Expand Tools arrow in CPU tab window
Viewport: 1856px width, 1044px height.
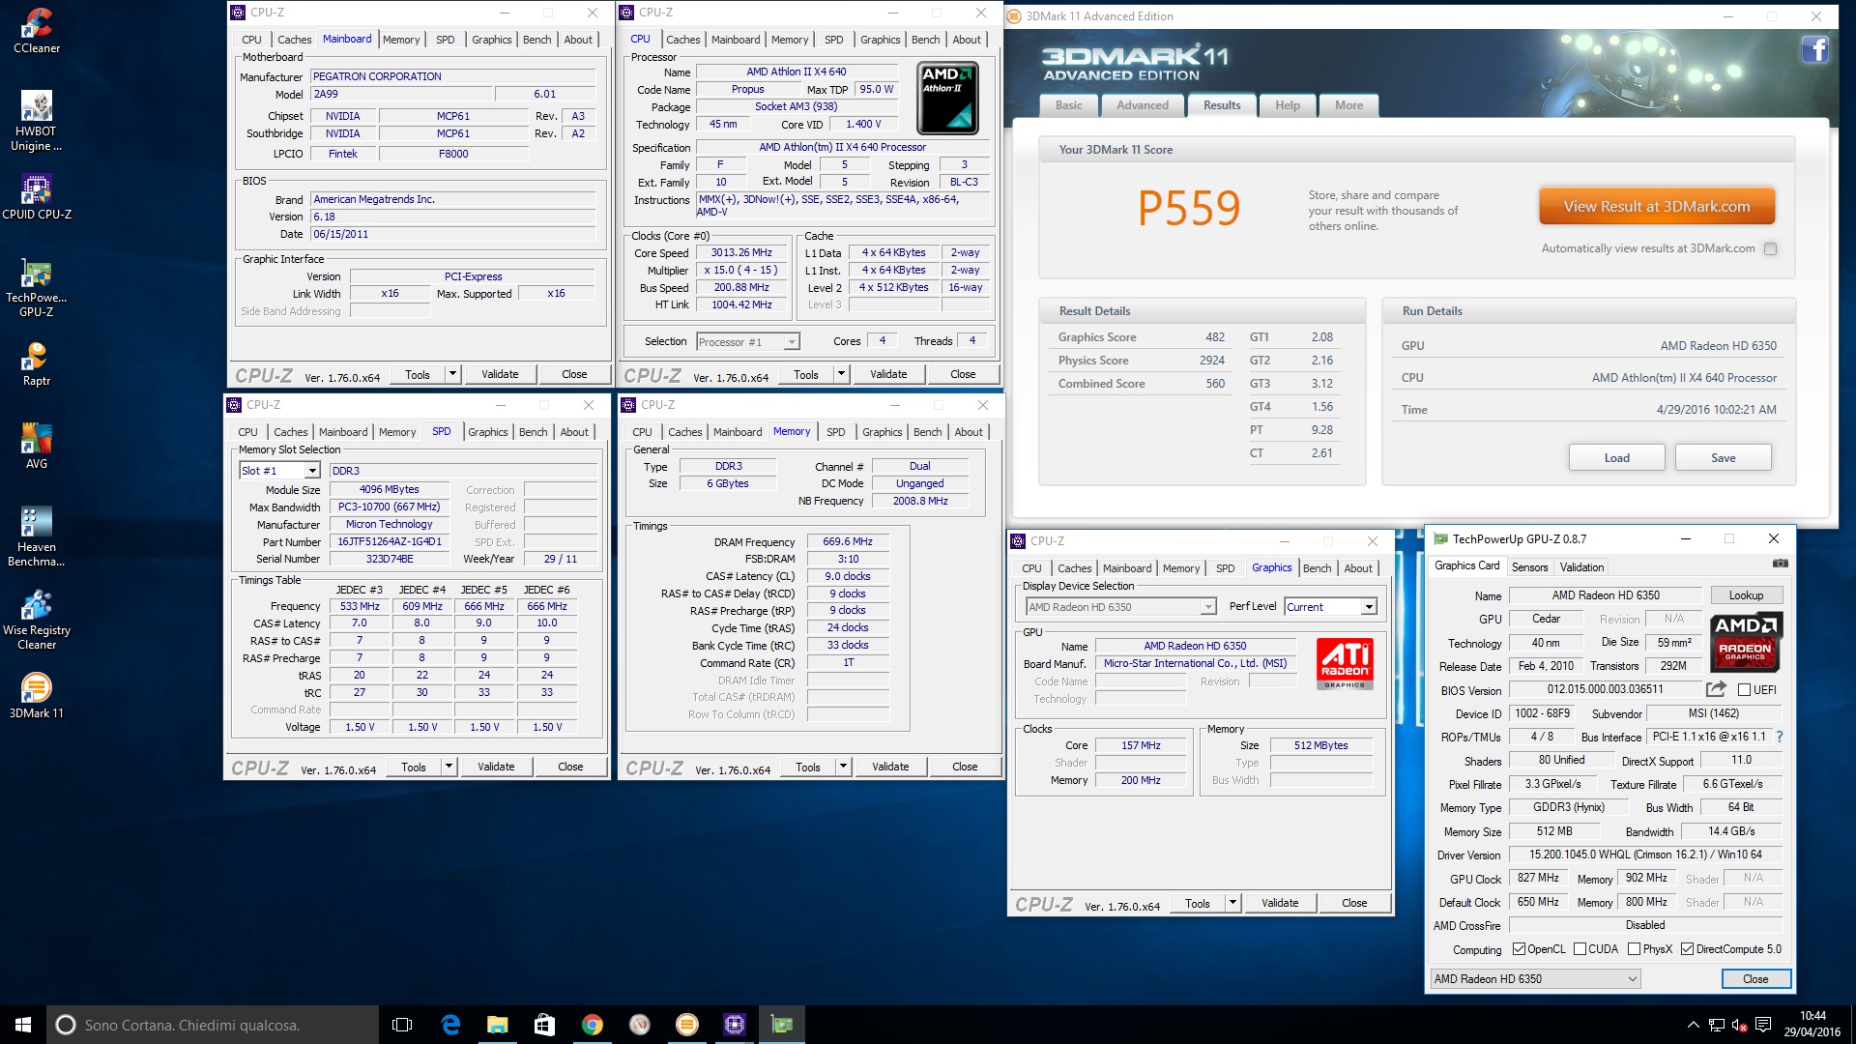click(840, 374)
